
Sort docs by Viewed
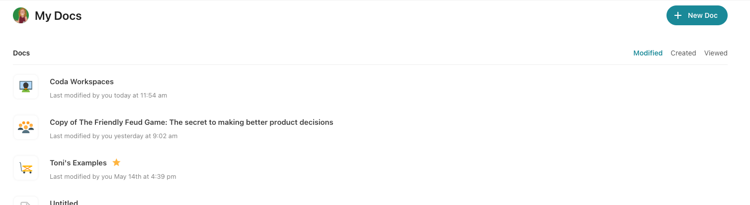tap(716, 53)
